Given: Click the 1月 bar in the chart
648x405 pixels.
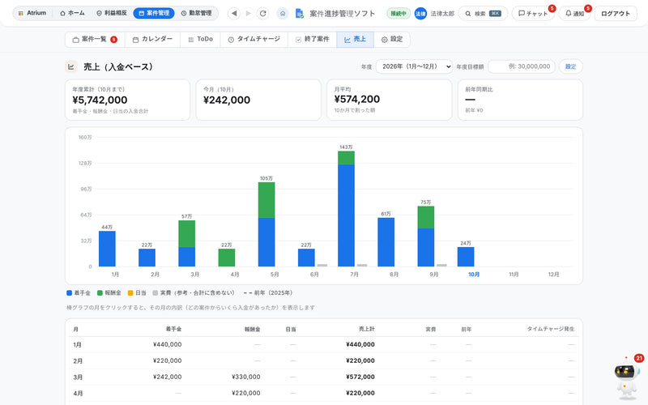Looking at the screenshot, I should [107, 249].
